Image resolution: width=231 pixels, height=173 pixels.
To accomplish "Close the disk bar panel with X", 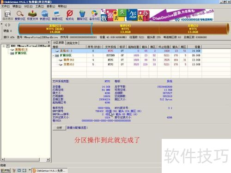I will coord(1,24).
